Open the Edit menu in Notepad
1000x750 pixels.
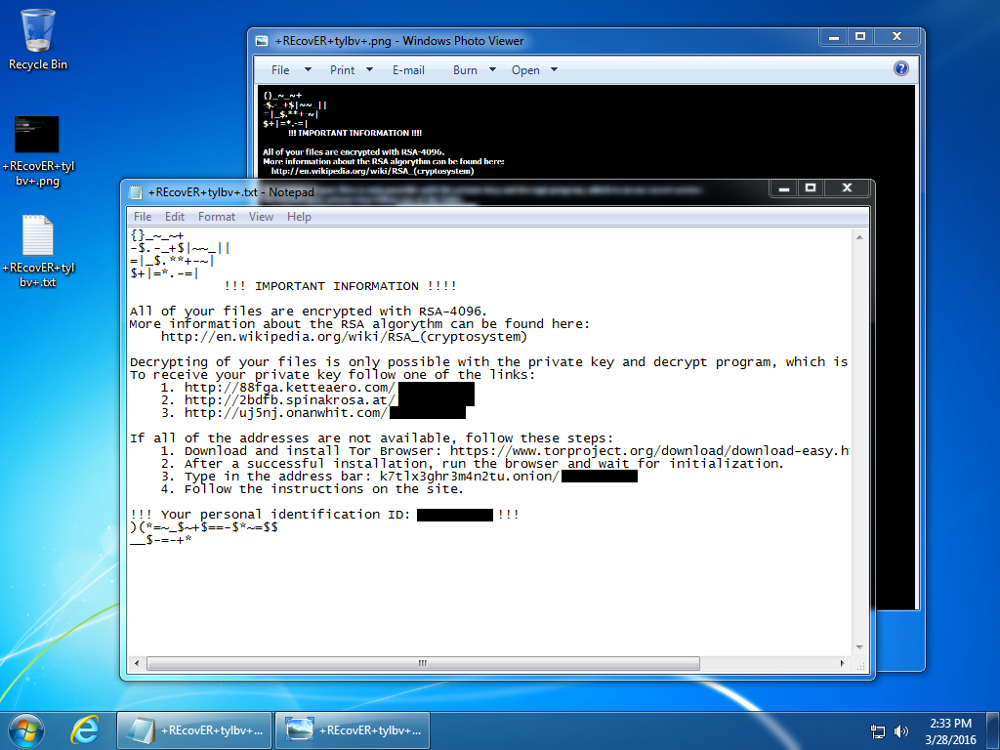[x=175, y=217]
